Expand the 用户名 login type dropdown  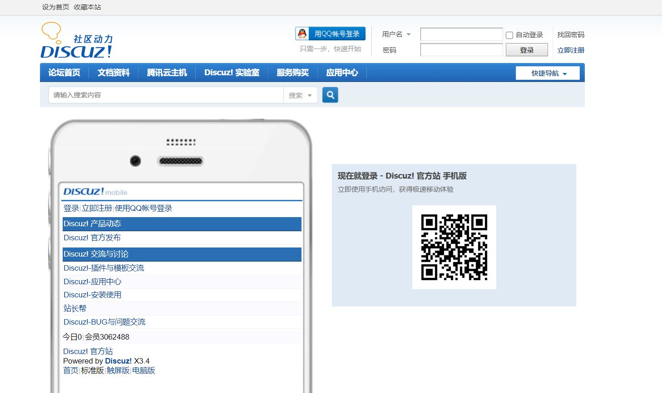396,34
